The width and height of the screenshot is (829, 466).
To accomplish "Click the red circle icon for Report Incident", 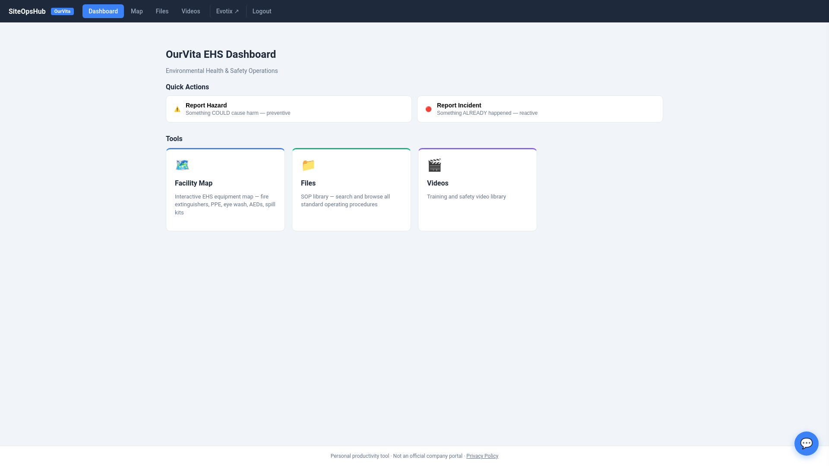I will pyautogui.click(x=428, y=109).
